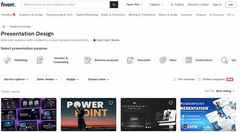Screen dimensions: 240x133
Task: Click How Fiverr Works link
Action: (108, 40)
